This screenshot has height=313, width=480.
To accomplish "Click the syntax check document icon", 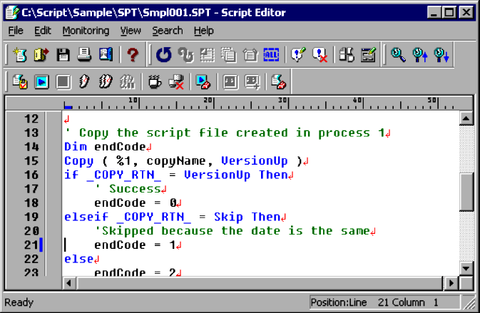I will coord(20,82).
